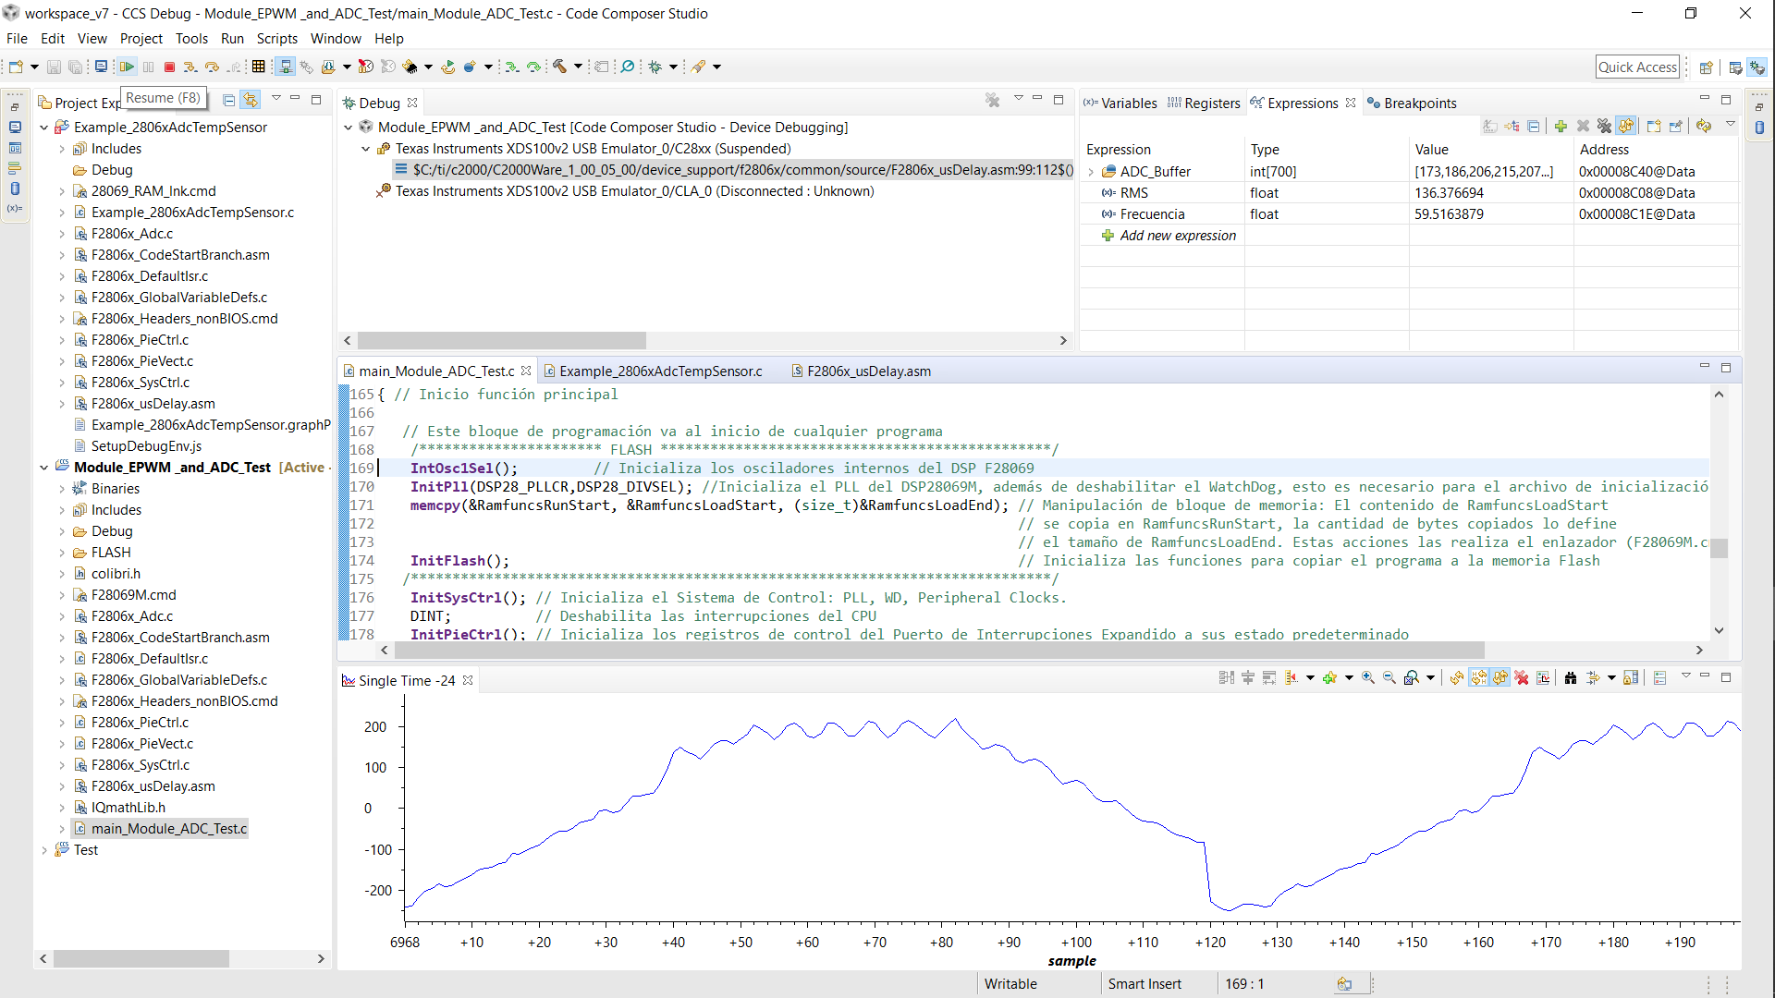The height and width of the screenshot is (998, 1775).
Task: Collapse the Module_EPWM _and_ADC_Test project
Action: coord(43,468)
